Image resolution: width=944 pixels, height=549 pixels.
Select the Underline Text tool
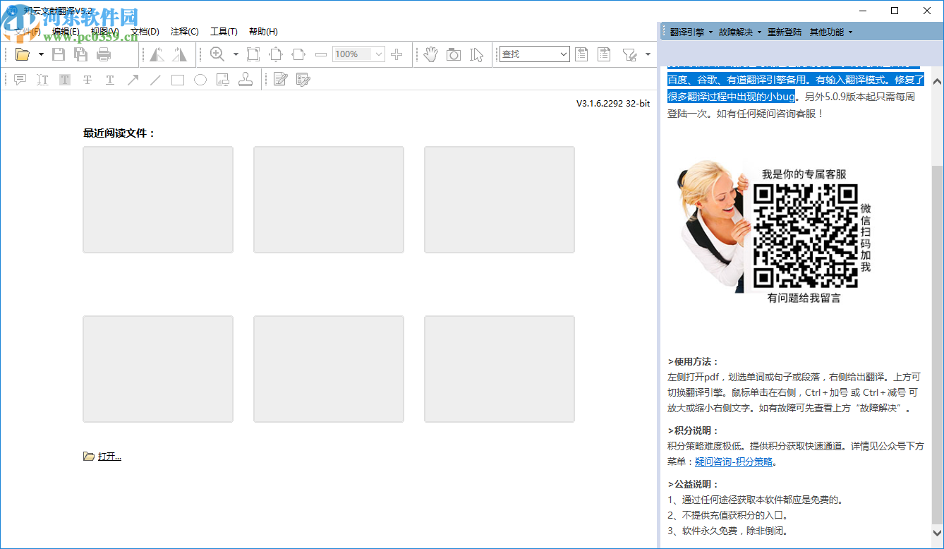(x=110, y=80)
